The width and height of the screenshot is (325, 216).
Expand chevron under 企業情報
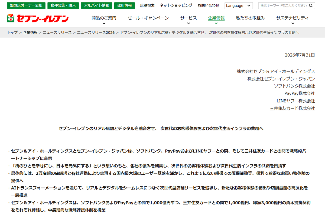216,23
